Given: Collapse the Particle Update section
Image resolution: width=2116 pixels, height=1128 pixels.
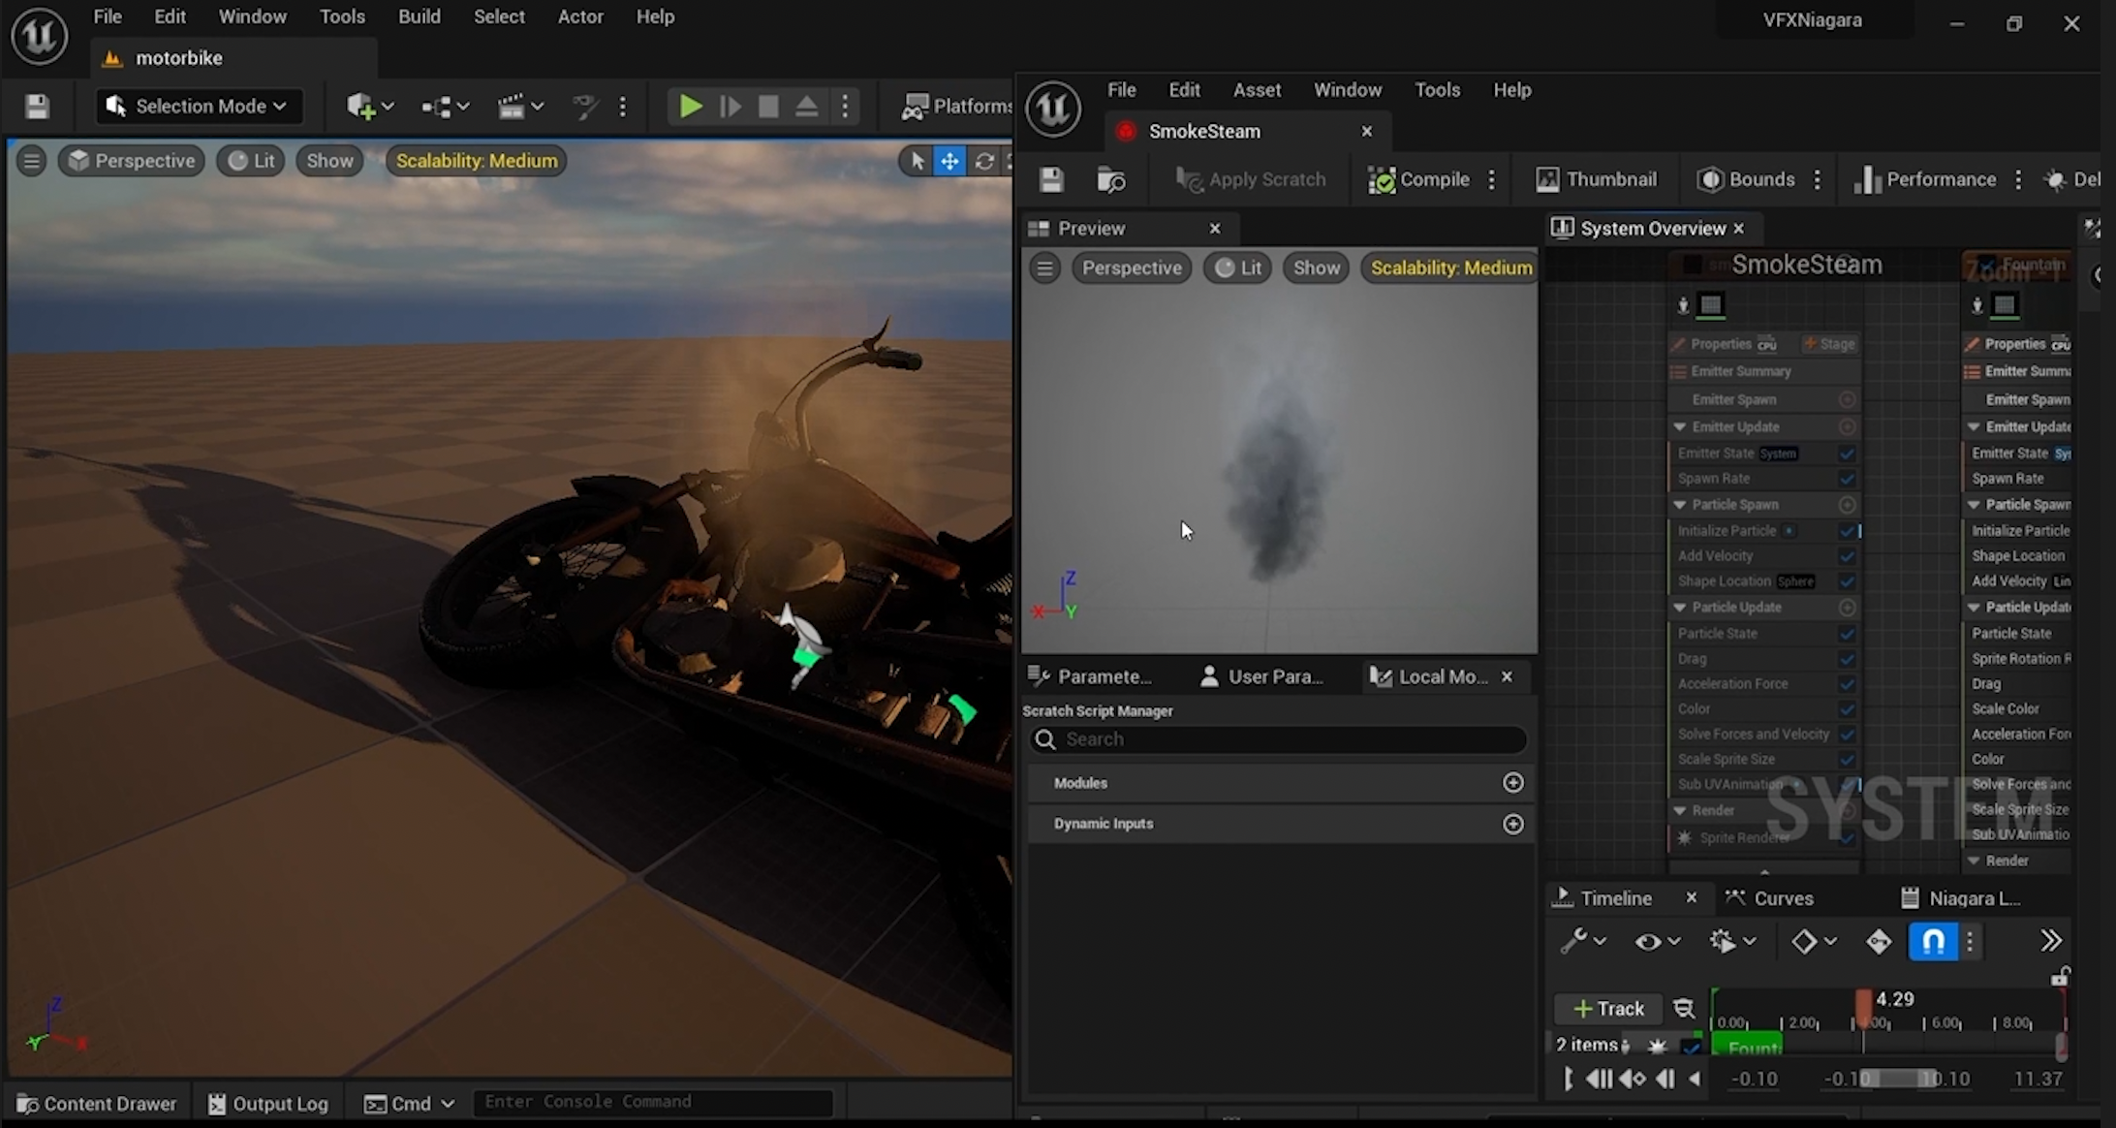Looking at the screenshot, I should coord(1680,608).
